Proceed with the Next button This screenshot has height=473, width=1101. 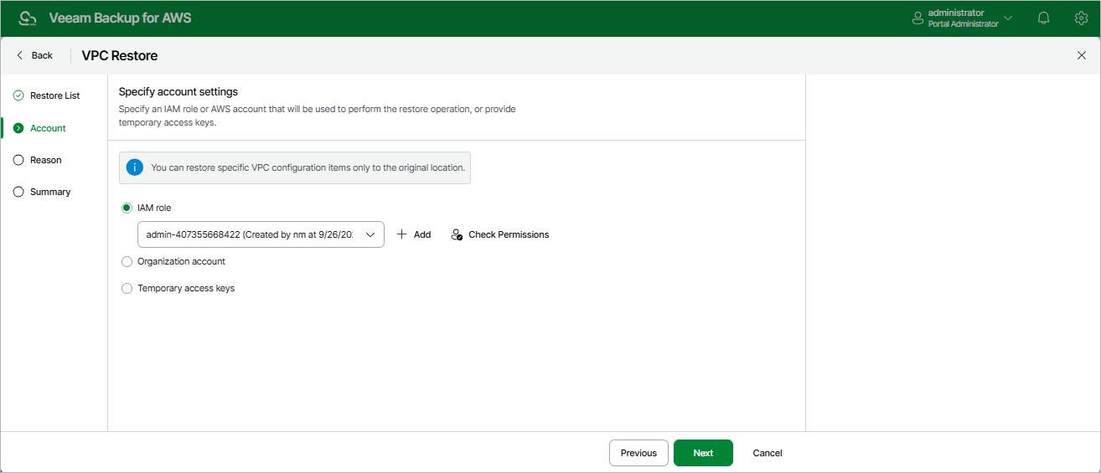703,453
